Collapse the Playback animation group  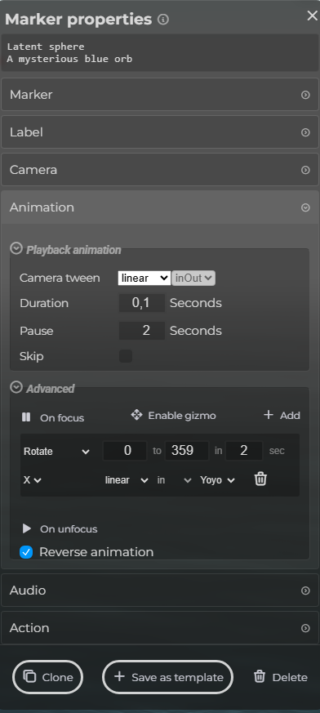(16, 248)
